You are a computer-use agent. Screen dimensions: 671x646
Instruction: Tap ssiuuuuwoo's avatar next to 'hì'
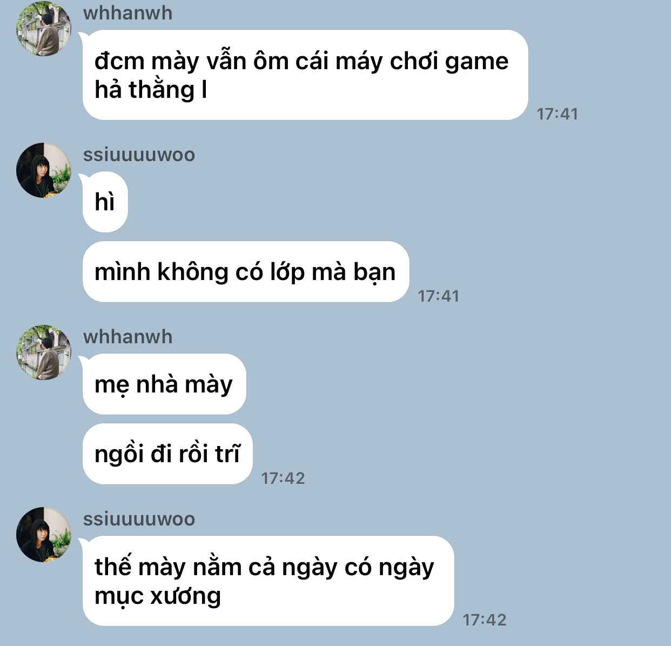click(44, 170)
